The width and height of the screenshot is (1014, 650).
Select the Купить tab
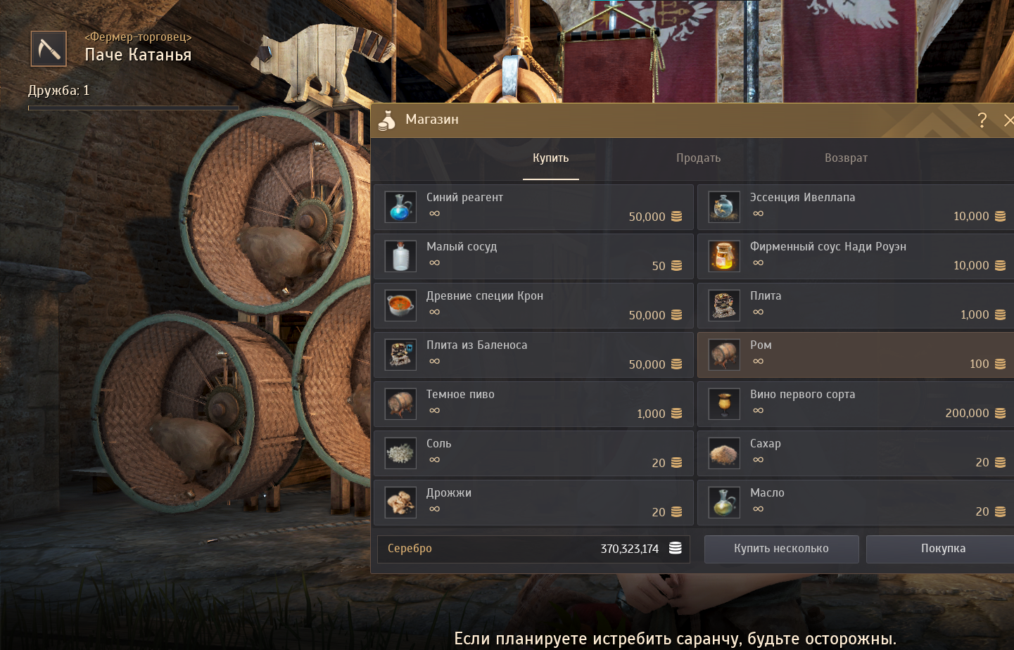[550, 158]
